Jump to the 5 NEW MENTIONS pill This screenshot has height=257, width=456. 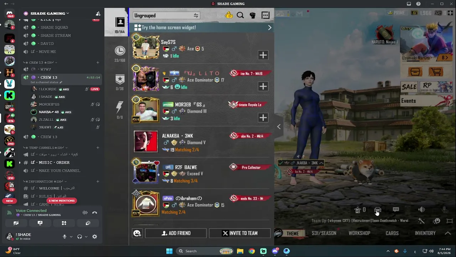(61, 201)
